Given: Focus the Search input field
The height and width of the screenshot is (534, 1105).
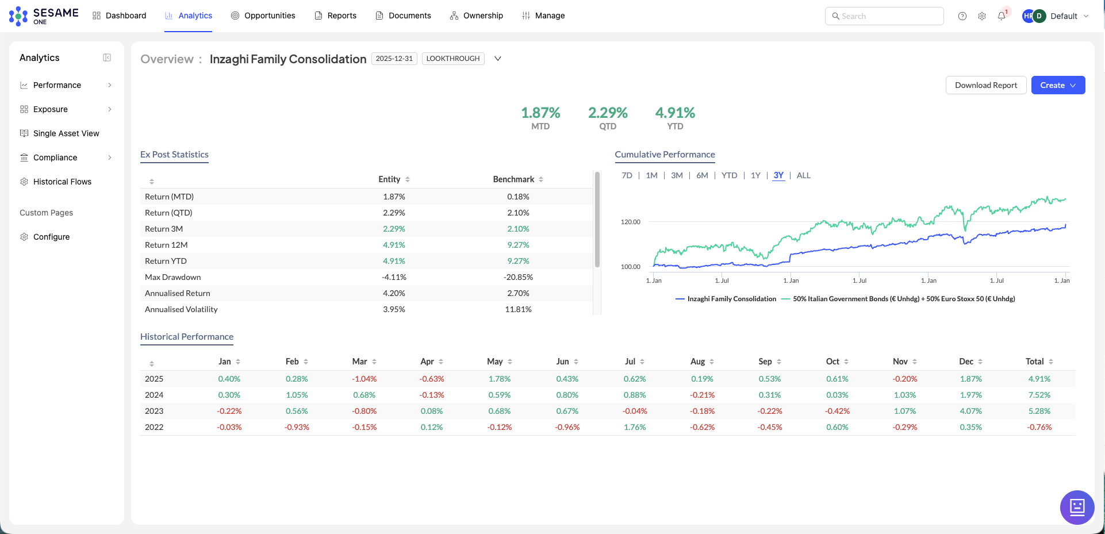Looking at the screenshot, I should [x=884, y=16].
